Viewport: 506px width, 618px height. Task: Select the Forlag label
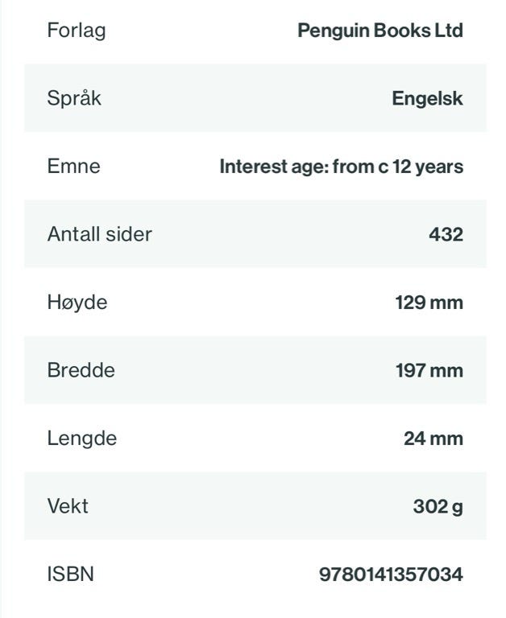pos(77,31)
